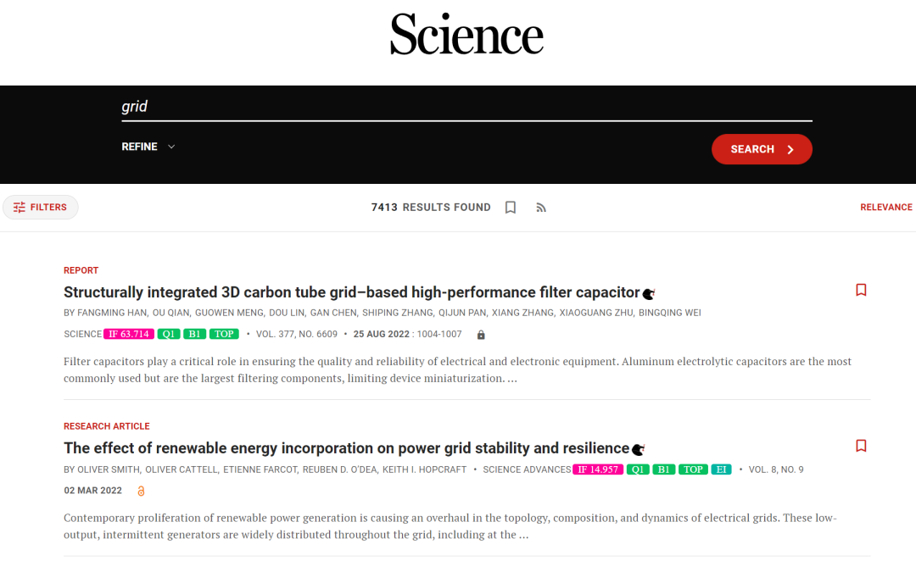Click the filters sliders icon in the Filters button
Viewport: 916px width, 572px height.
coord(19,207)
